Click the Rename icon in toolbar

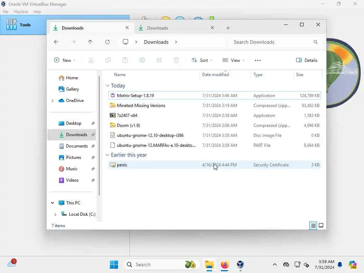[x=142, y=60]
